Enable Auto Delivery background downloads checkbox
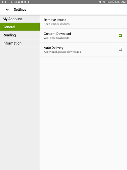This screenshot has height=170, width=127. [120, 49]
